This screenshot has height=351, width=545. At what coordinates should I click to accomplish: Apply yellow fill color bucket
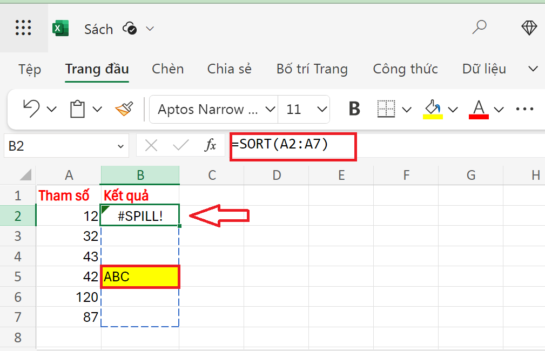click(x=433, y=109)
